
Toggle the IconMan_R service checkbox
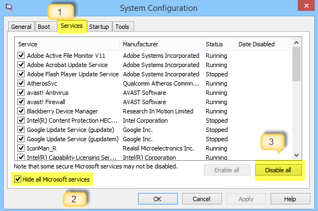pos(21,148)
